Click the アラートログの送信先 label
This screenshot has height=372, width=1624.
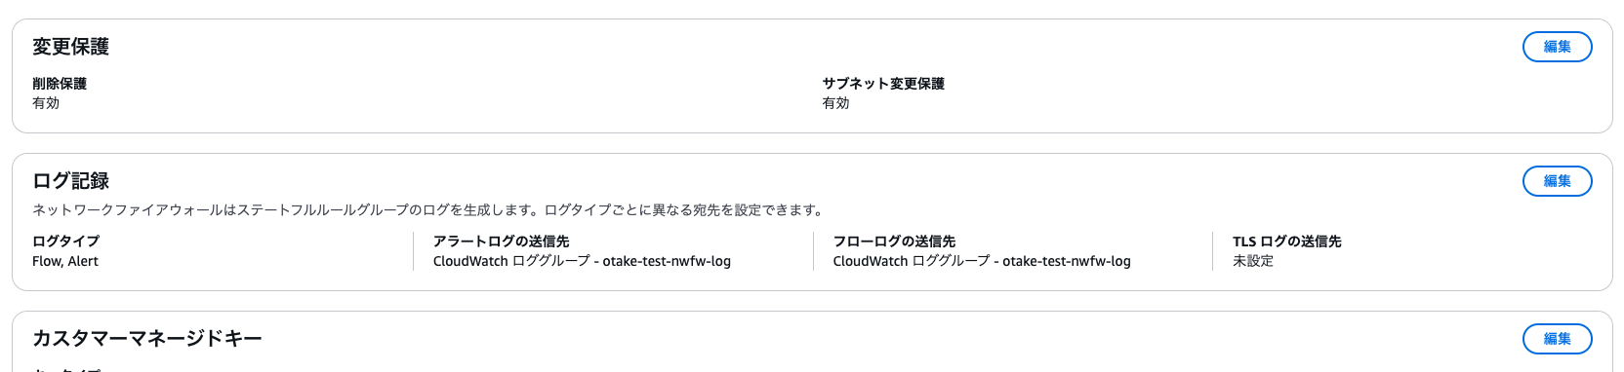coord(501,242)
